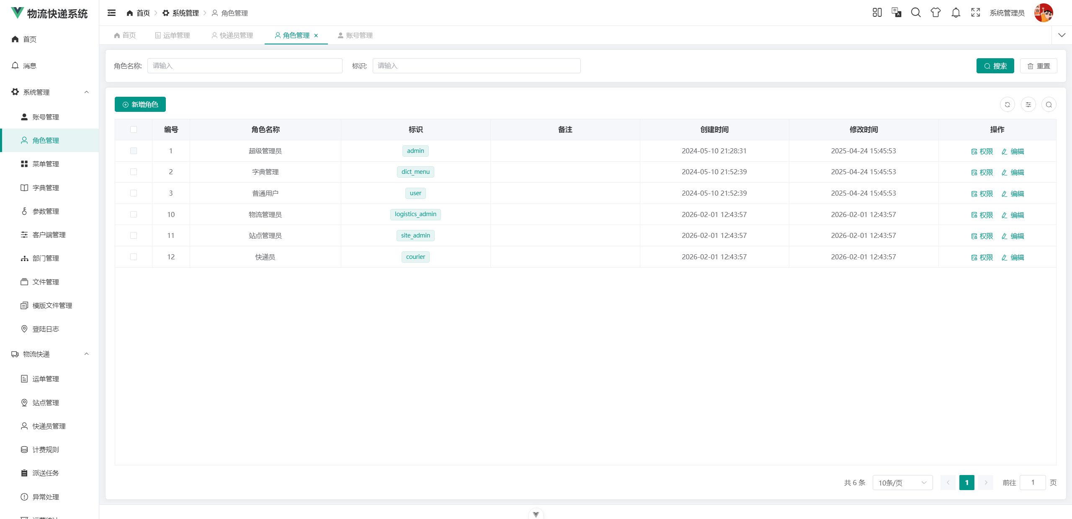
Task: Select the checkbox for the 快递员 row
Action: tap(134, 257)
